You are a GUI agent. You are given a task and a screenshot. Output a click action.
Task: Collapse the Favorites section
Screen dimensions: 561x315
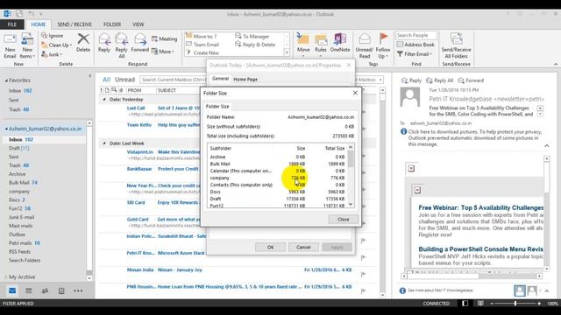6,80
